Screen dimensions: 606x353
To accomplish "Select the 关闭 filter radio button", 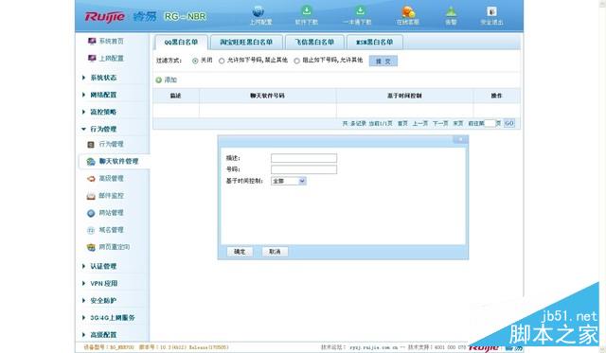I will click(195, 61).
